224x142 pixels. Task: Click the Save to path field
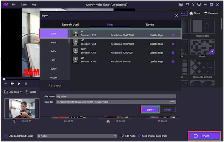(x=113, y=102)
